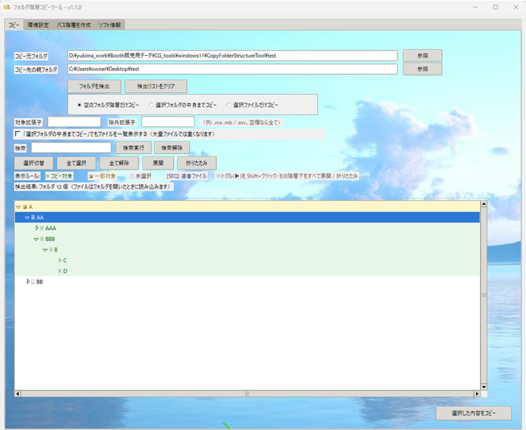
Task: Toggle the checkbox icon beside folder C
Action: click(60, 260)
